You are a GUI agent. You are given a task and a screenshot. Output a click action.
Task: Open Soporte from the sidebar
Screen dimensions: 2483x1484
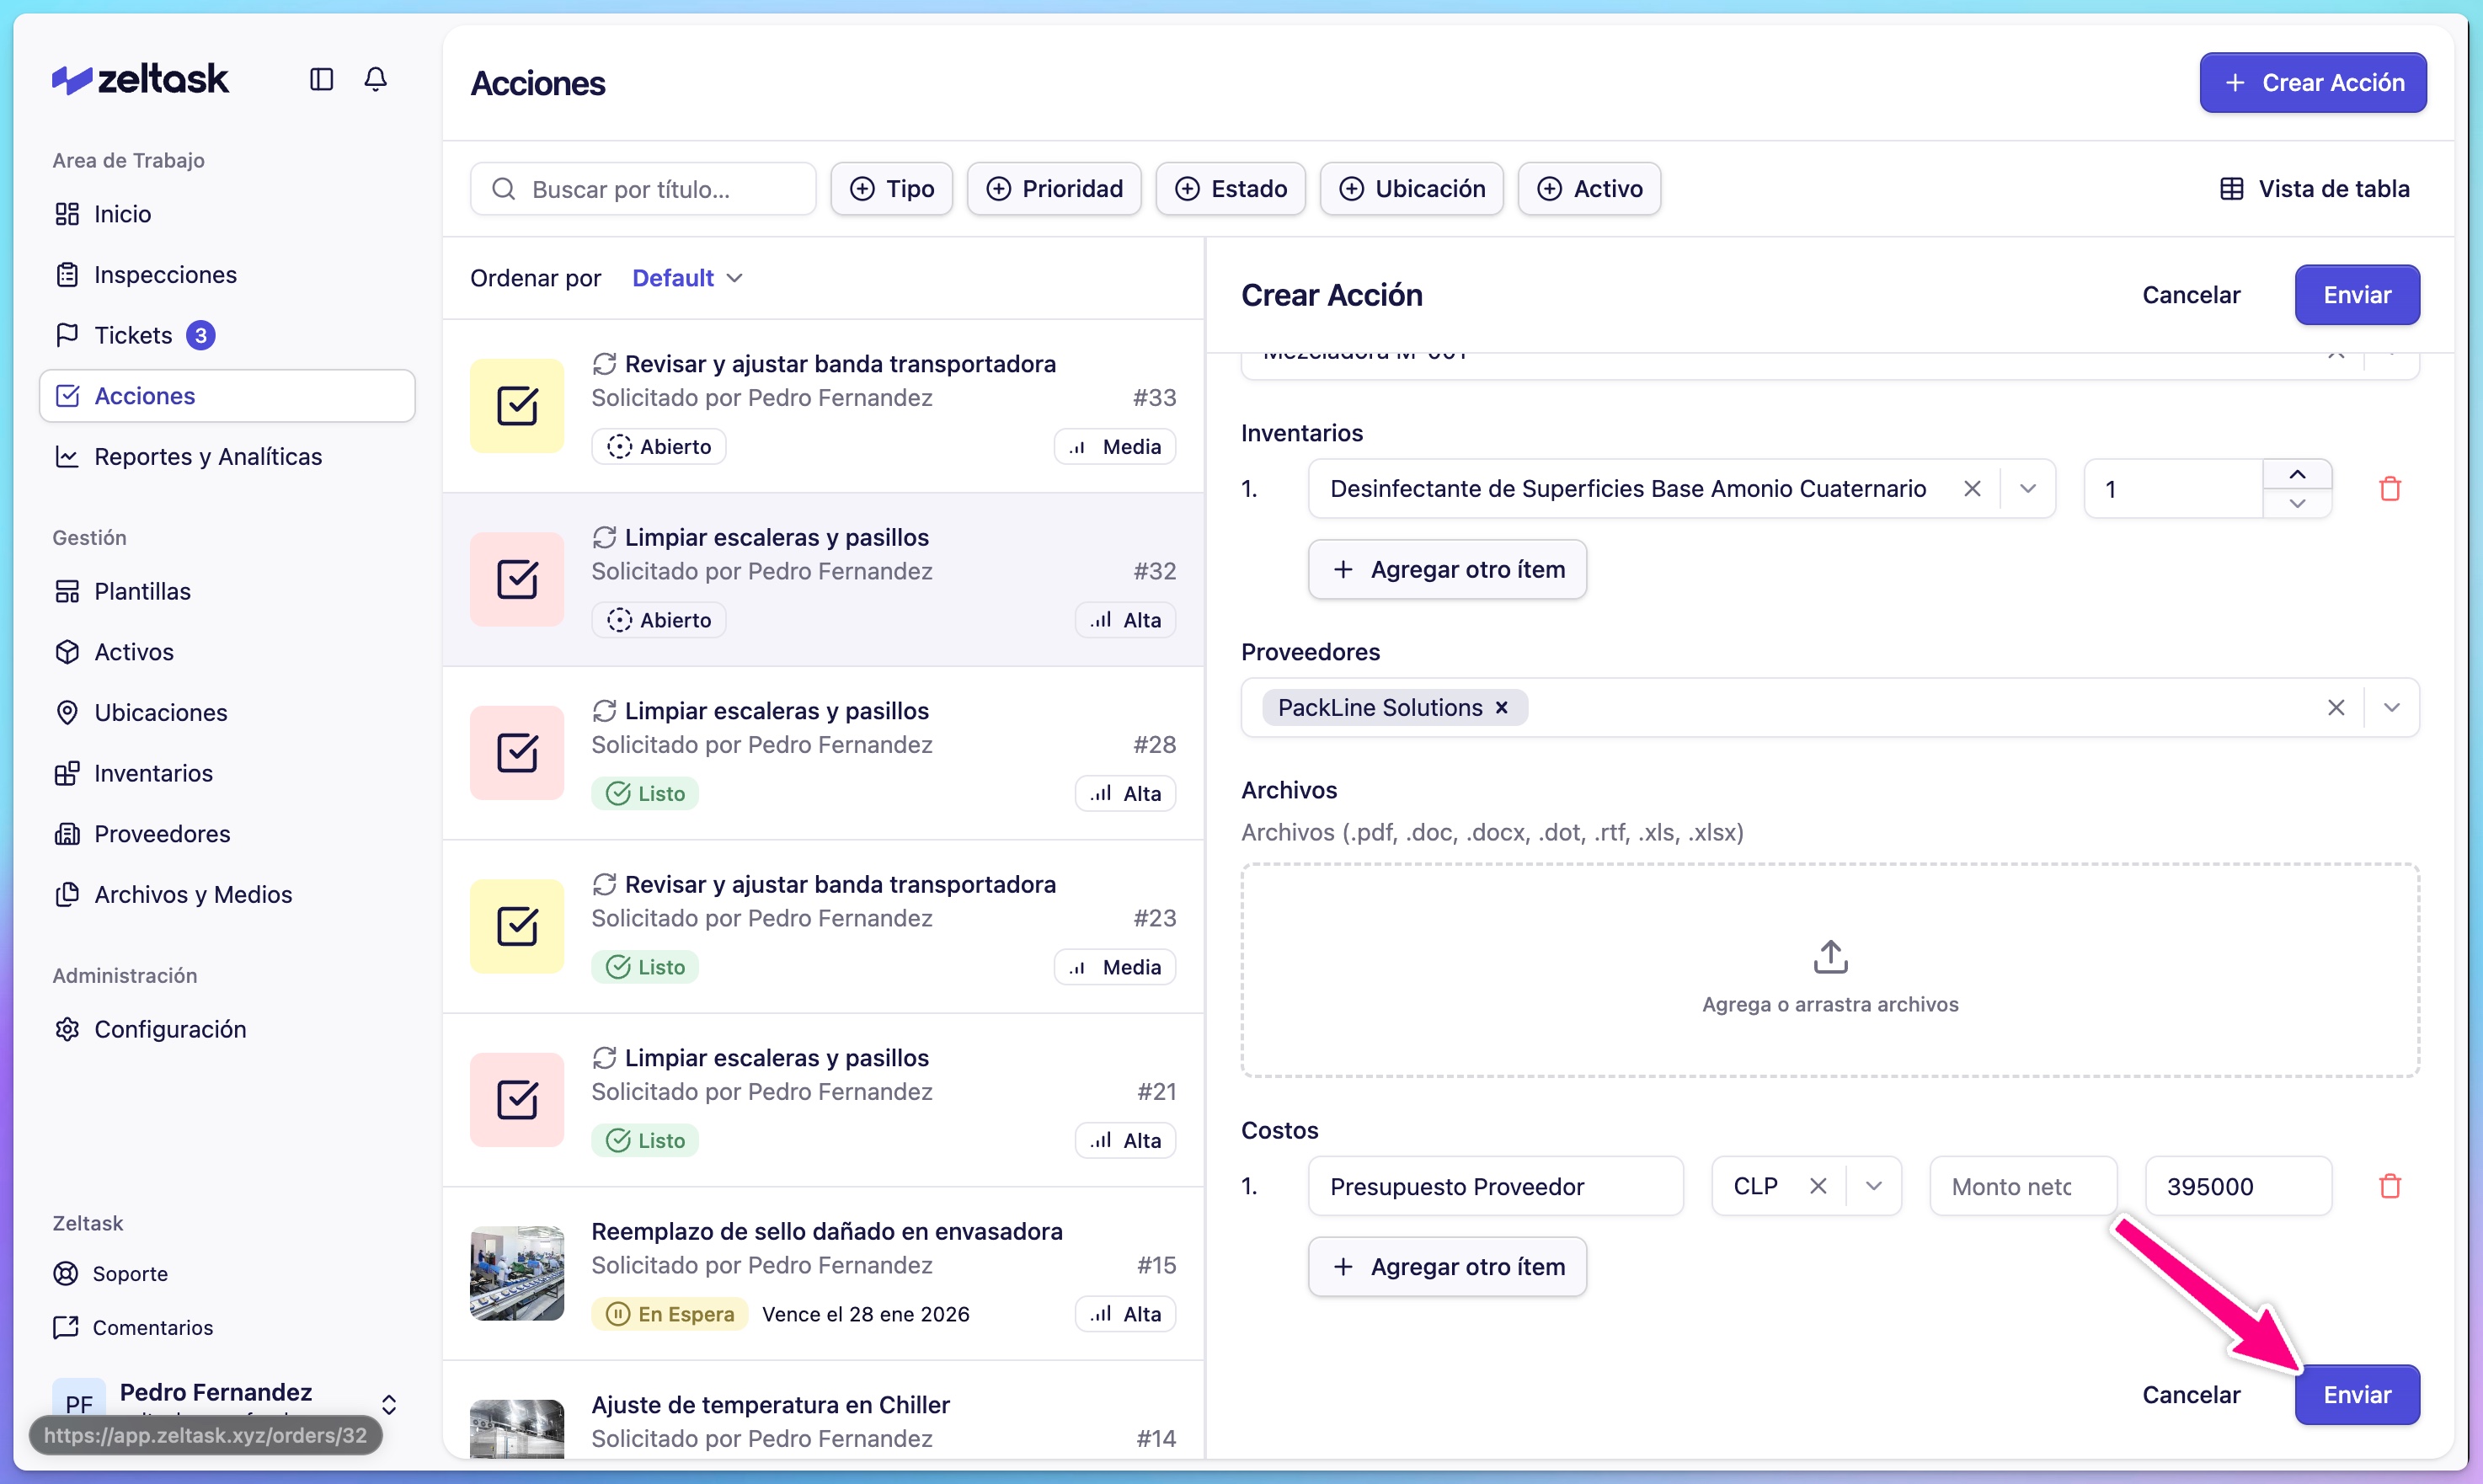pyautogui.click(x=130, y=1273)
